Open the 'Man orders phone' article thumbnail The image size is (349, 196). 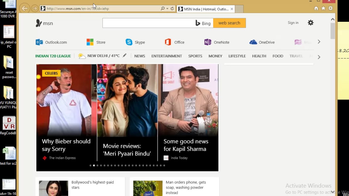pos(148,188)
